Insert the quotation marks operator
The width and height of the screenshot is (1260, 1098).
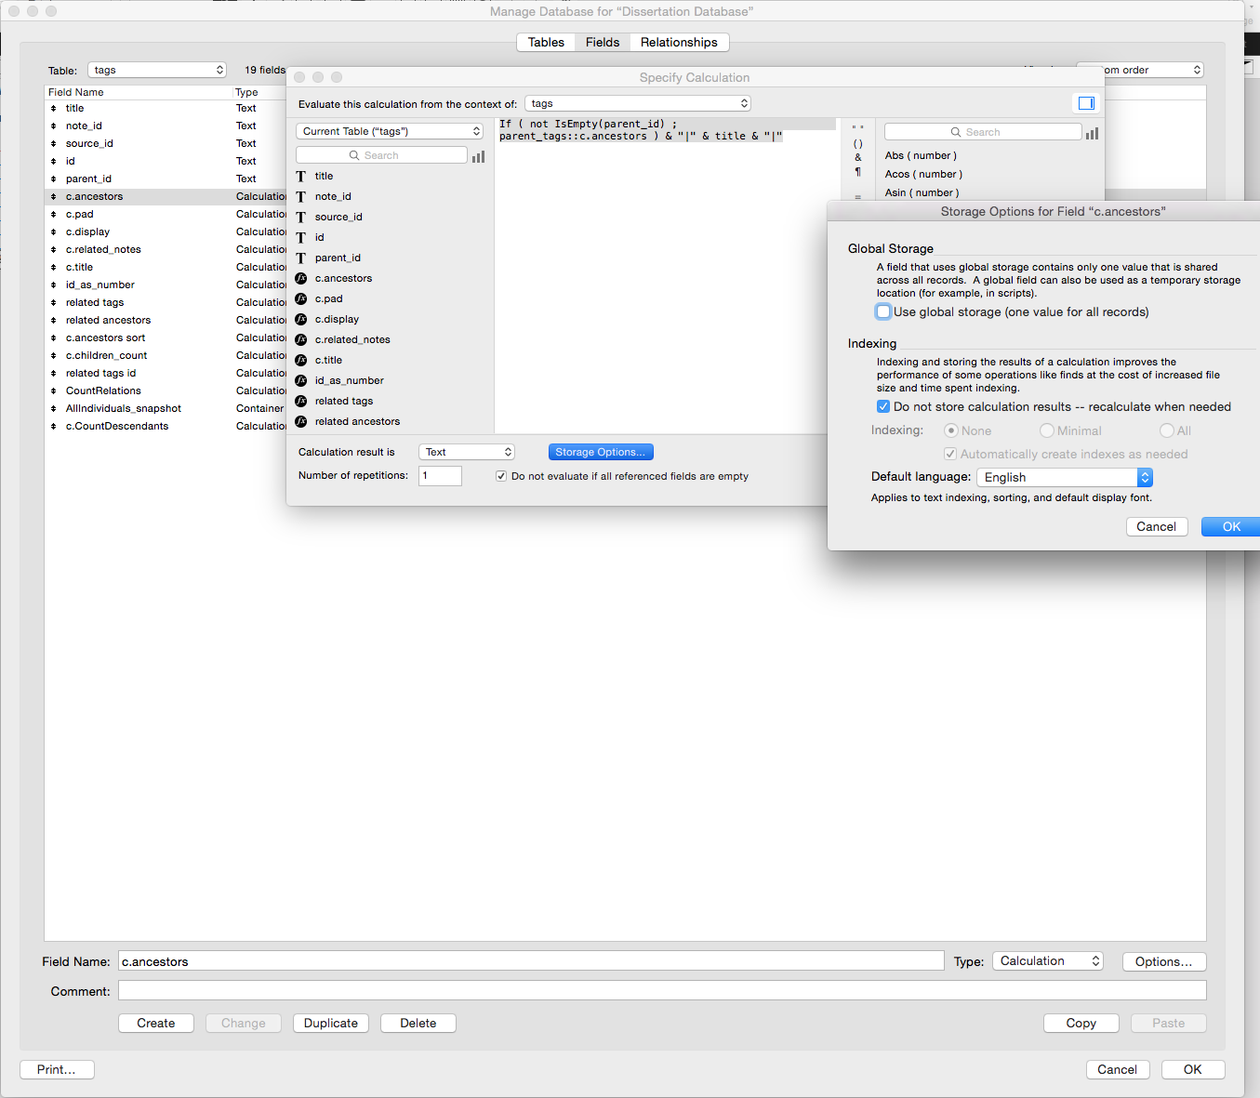[x=858, y=128]
